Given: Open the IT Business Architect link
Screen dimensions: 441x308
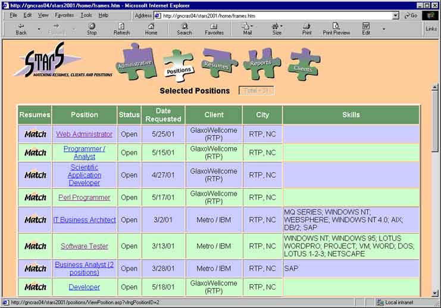Looking at the screenshot, I should (85, 220).
